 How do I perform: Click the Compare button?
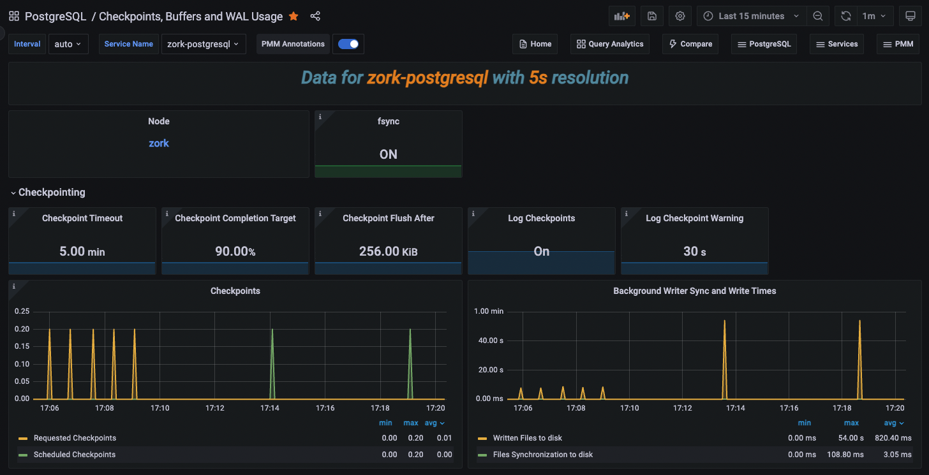pos(690,43)
